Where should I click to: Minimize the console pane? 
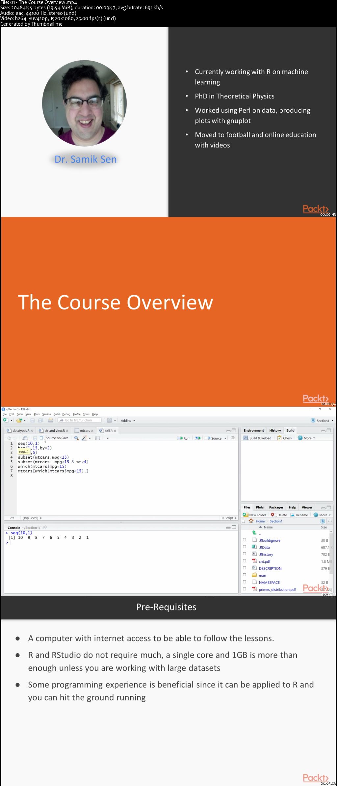(x=228, y=527)
